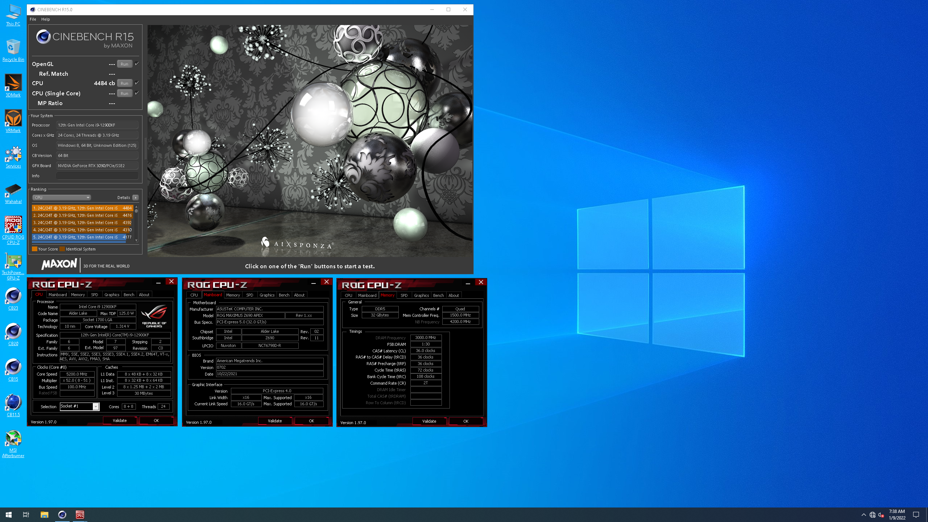Switch to ROG CPU-Z taskbar icon

pos(80,515)
